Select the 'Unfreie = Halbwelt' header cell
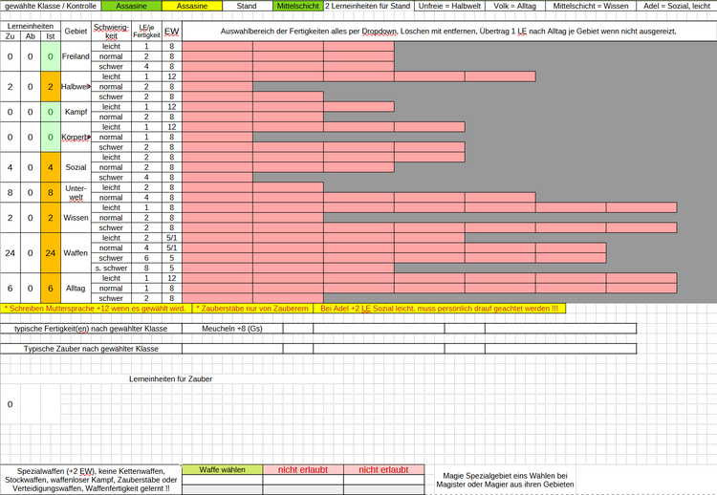The width and height of the screenshot is (717, 495). 447,6
